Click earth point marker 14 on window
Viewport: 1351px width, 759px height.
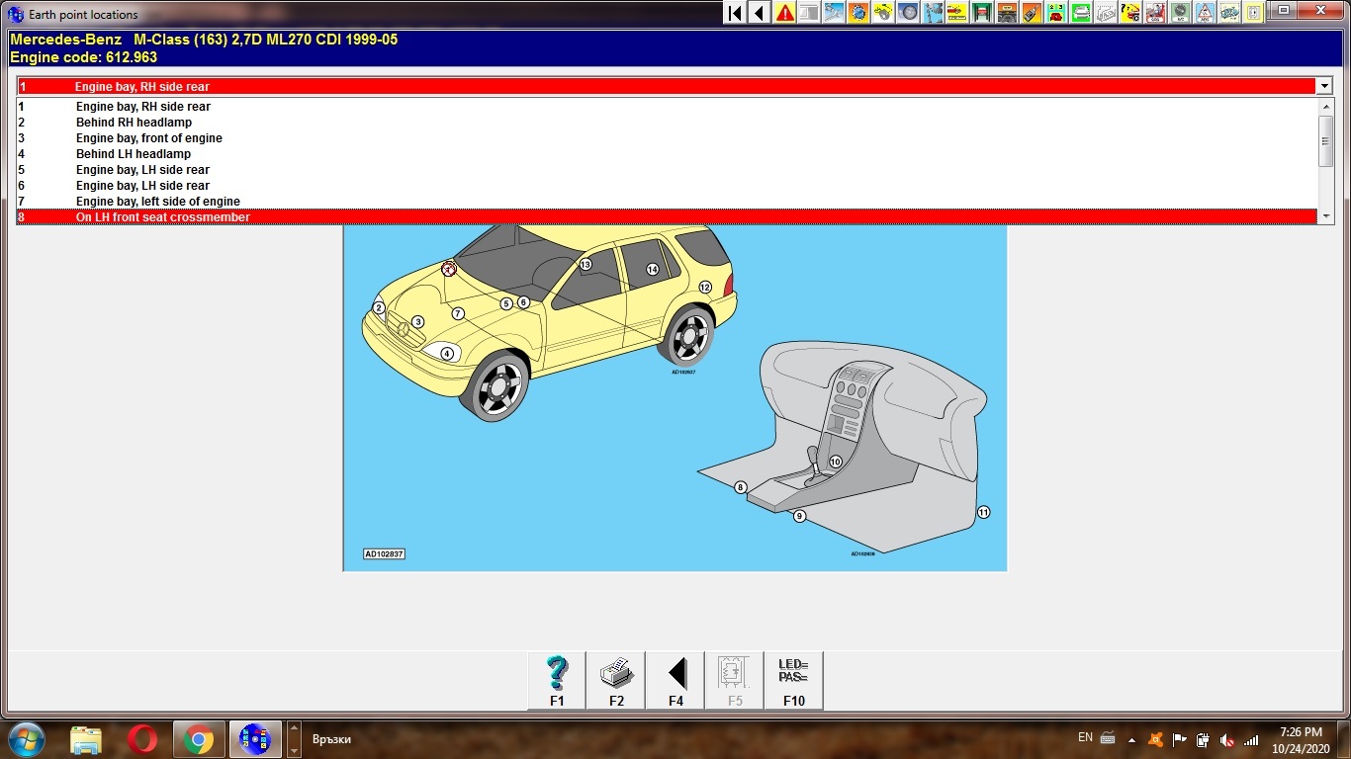[x=653, y=269]
